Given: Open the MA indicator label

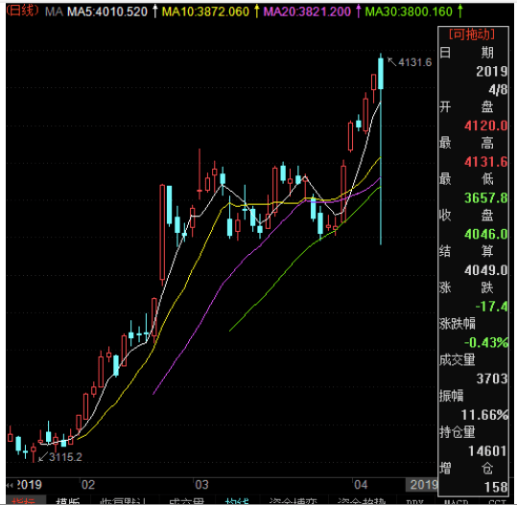Looking at the screenshot, I should [54, 11].
